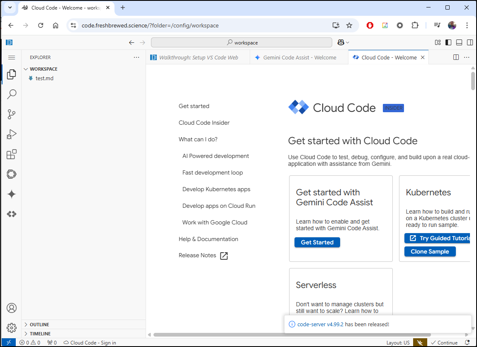Open the Chrome tab search dropdown
Screen dimensions: 477x347
point(10,8)
